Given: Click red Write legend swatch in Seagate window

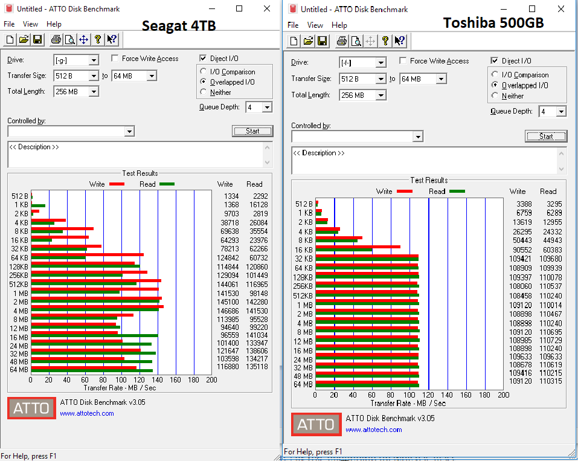Looking at the screenshot, I should [x=117, y=184].
